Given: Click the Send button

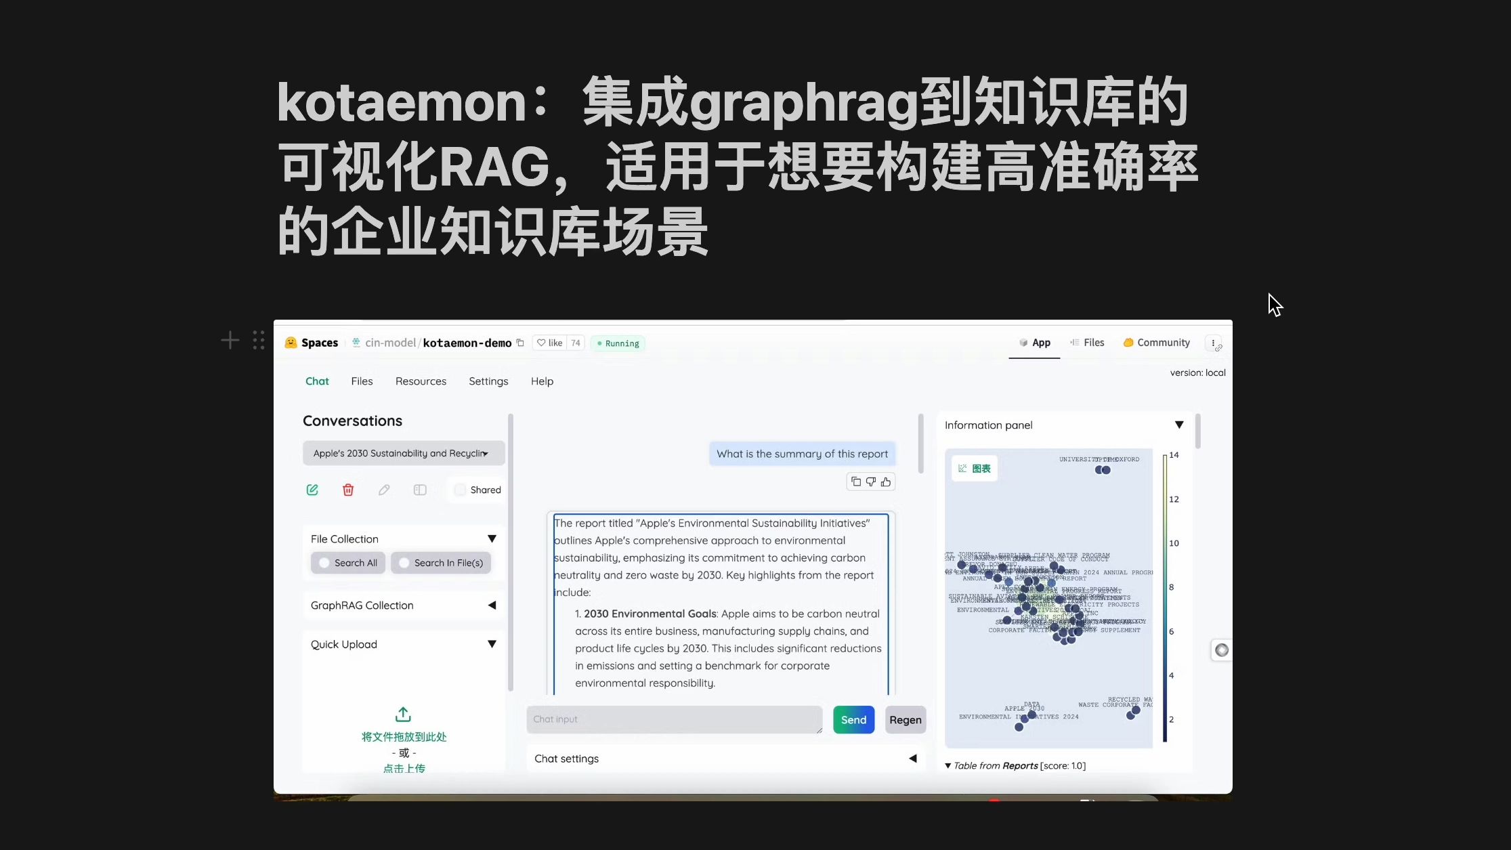Looking at the screenshot, I should (853, 719).
